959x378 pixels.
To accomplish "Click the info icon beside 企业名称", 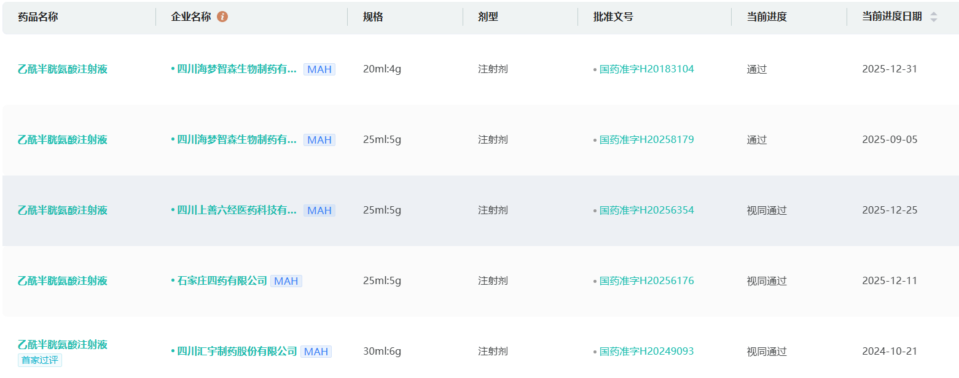I will click(x=222, y=17).
